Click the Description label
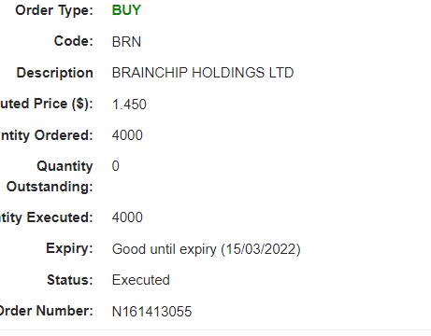Image resolution: width=431 pixels, height=336 pixels. click(55, 73)
